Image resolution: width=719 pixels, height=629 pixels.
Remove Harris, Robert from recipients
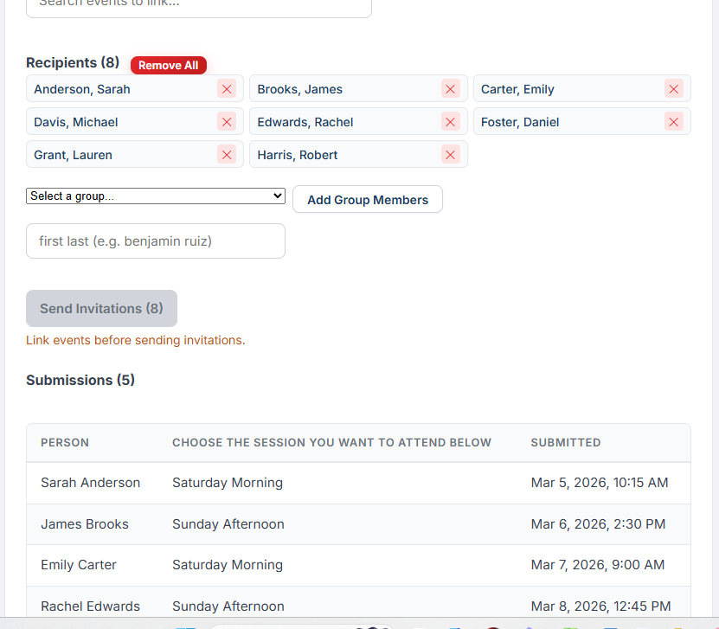[450, 155]
